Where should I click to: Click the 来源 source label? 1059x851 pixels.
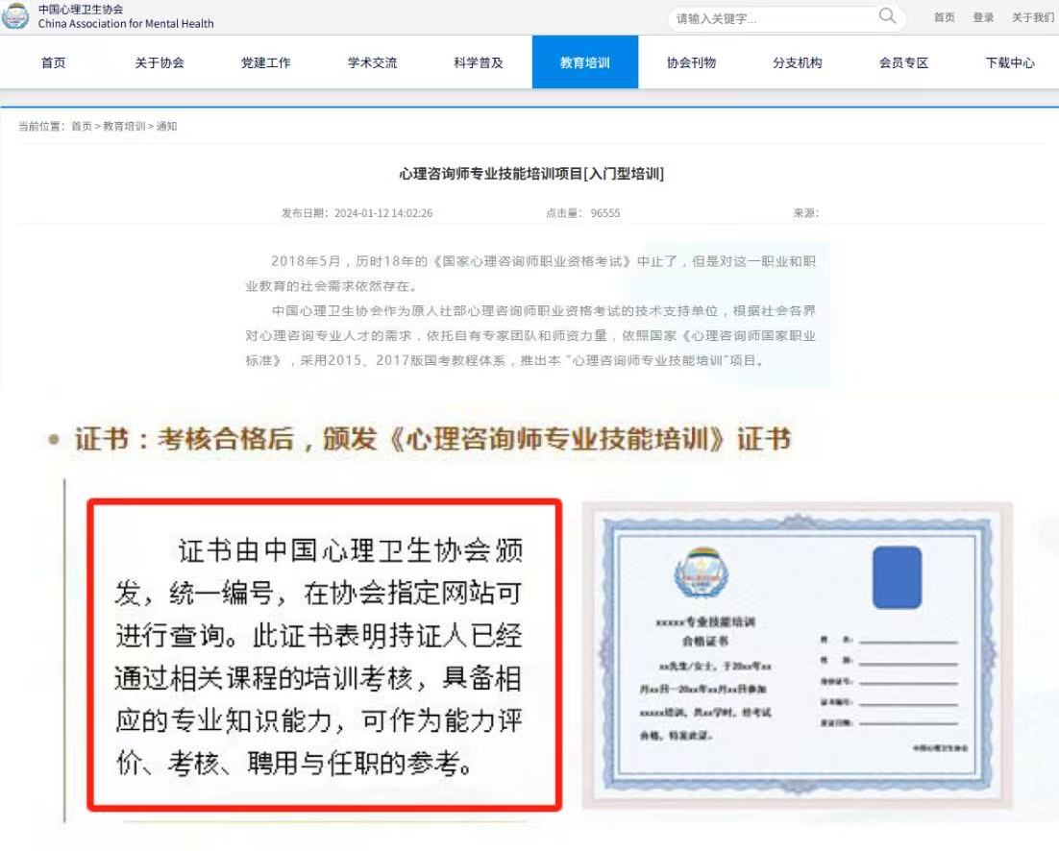(x=805, y=213)
